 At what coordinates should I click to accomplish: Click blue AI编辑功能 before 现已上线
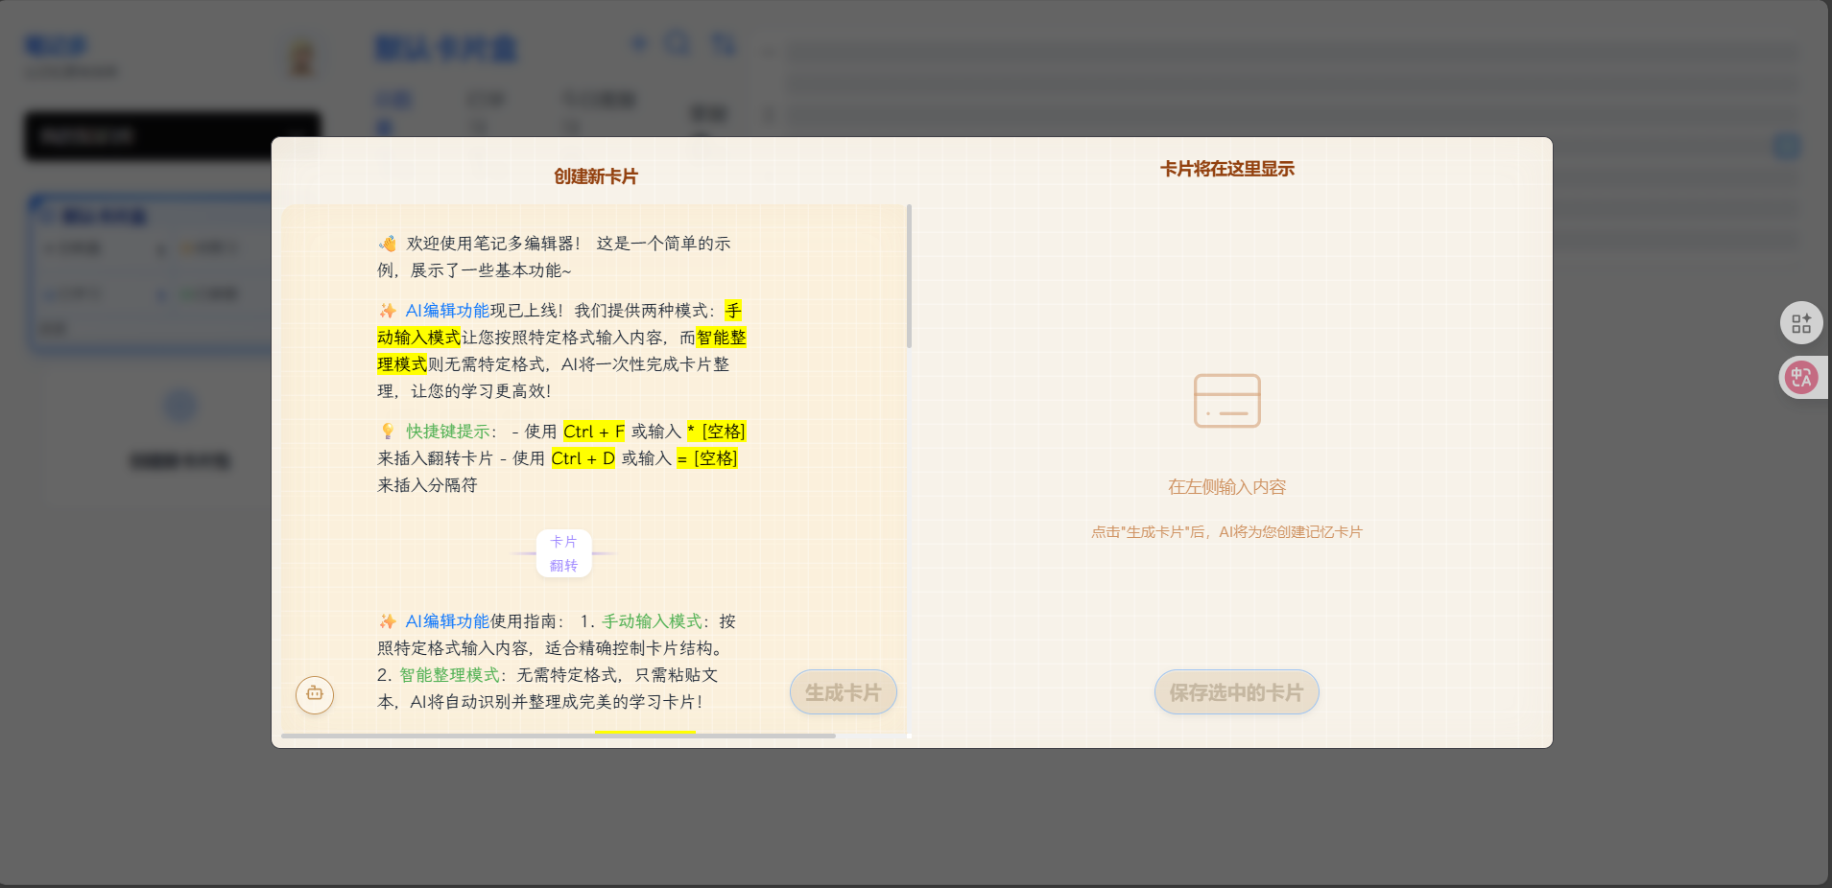tap(447, 311)
